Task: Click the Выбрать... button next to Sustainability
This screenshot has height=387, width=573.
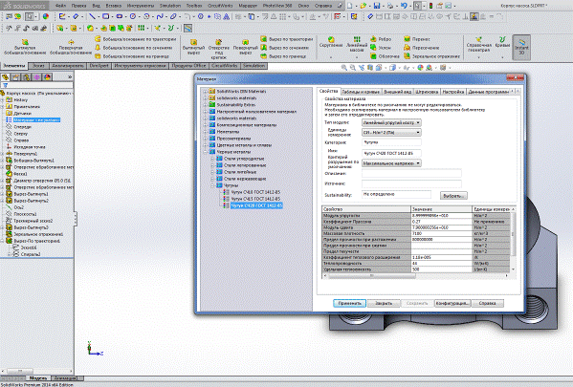Action: 453,196
